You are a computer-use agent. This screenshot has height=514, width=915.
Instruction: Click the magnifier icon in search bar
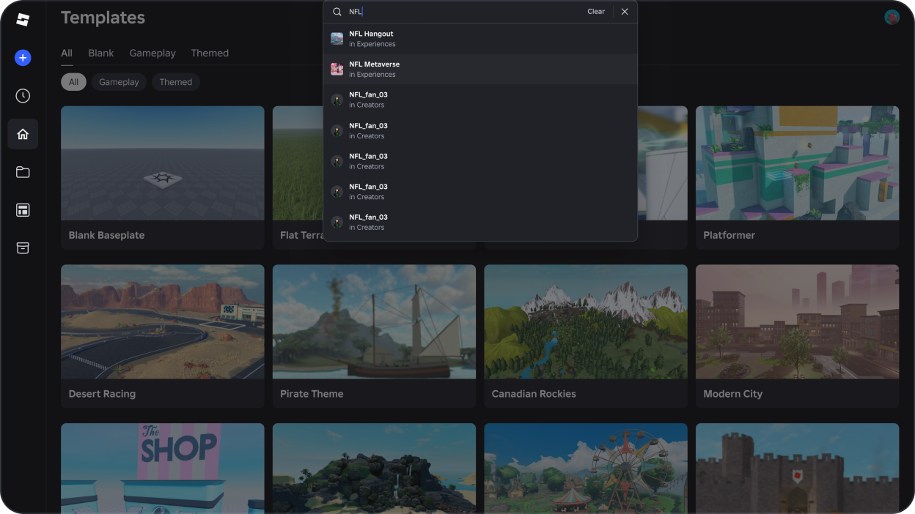[337, 12]
